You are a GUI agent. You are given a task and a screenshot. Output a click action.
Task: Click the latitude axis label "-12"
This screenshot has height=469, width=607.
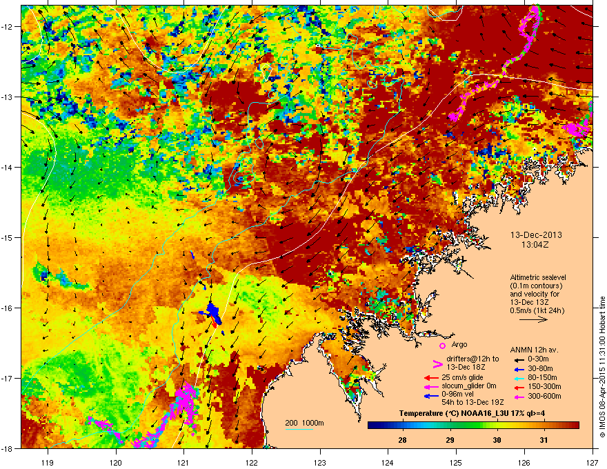click(x=7, y=27)
